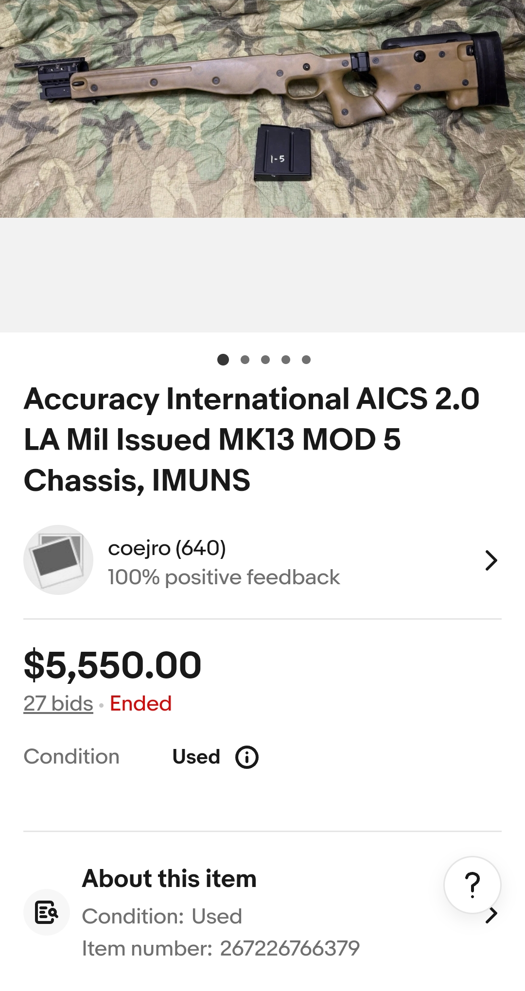The height and width of the screenshot is (991, 525).
Task: Jump to second image pagination dot
Action: tap(245, 360)
